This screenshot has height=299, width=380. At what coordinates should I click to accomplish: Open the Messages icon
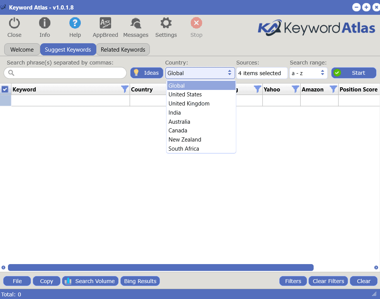point(135,24)
